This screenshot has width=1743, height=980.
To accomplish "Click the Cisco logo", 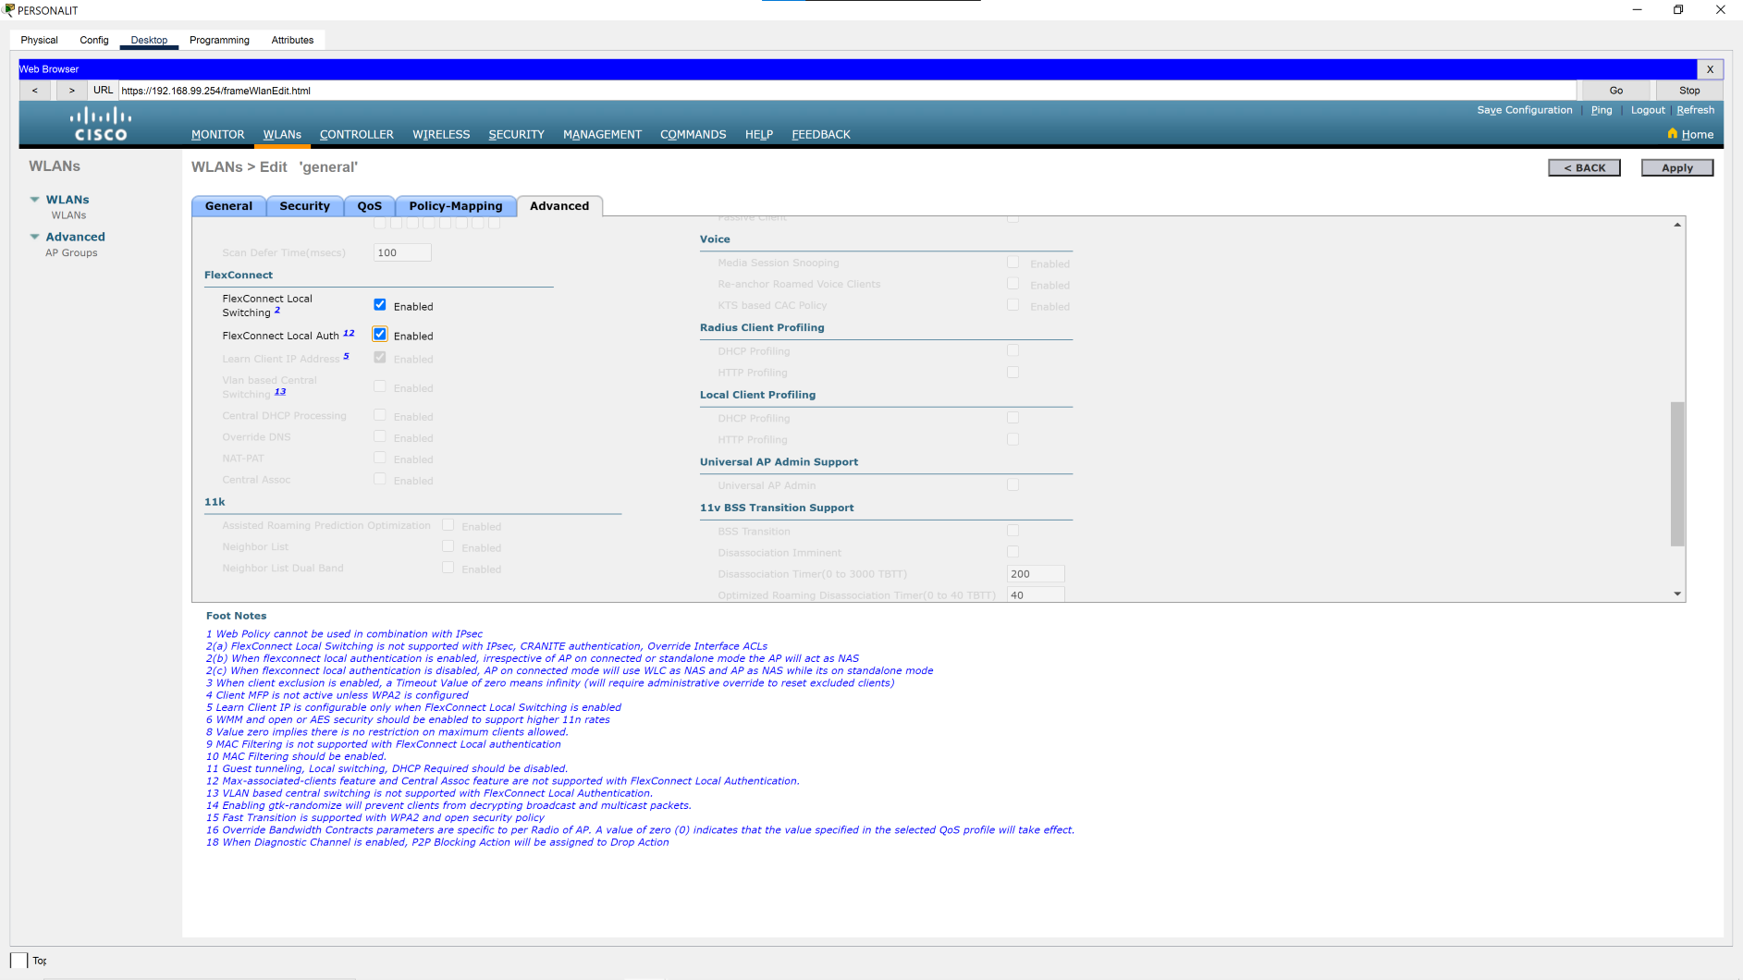I will click(x=101, y=124).
